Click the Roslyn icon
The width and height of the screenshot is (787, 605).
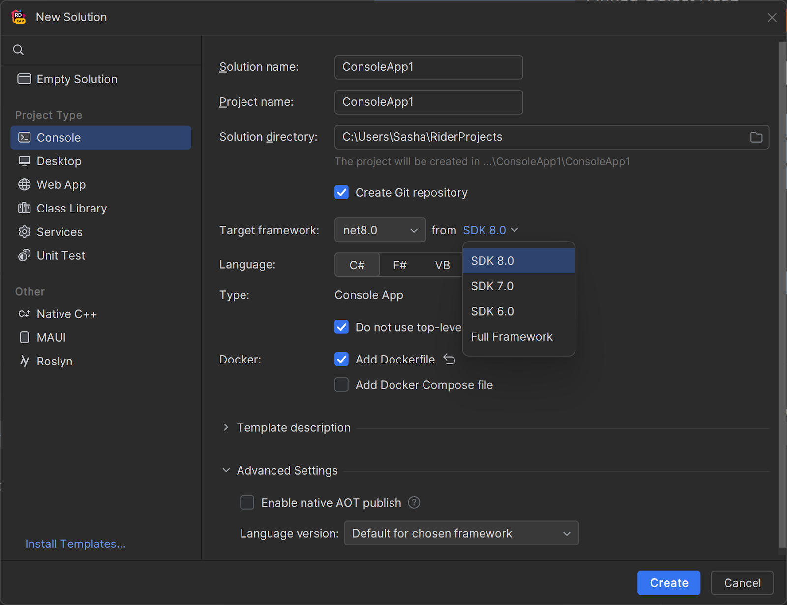pyautogui.click(x=24, y=361)
